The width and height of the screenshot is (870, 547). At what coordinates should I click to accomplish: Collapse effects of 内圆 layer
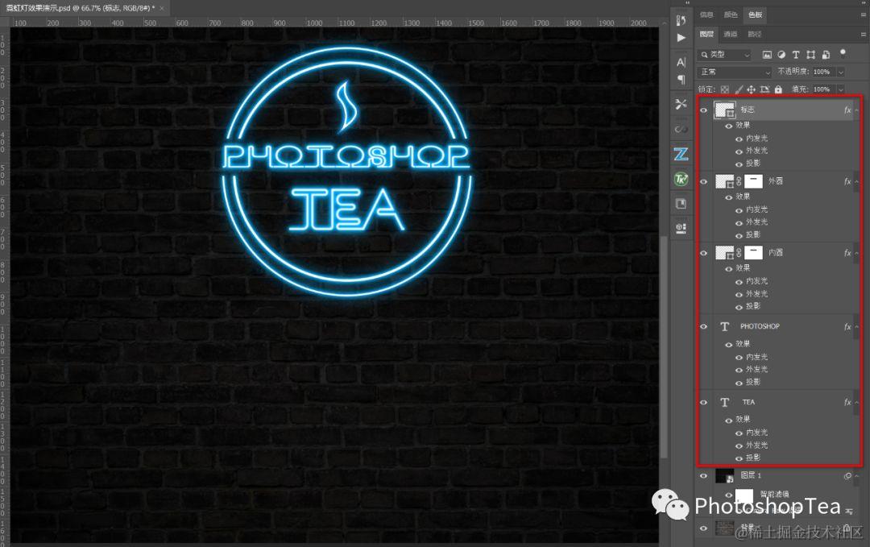856,254
